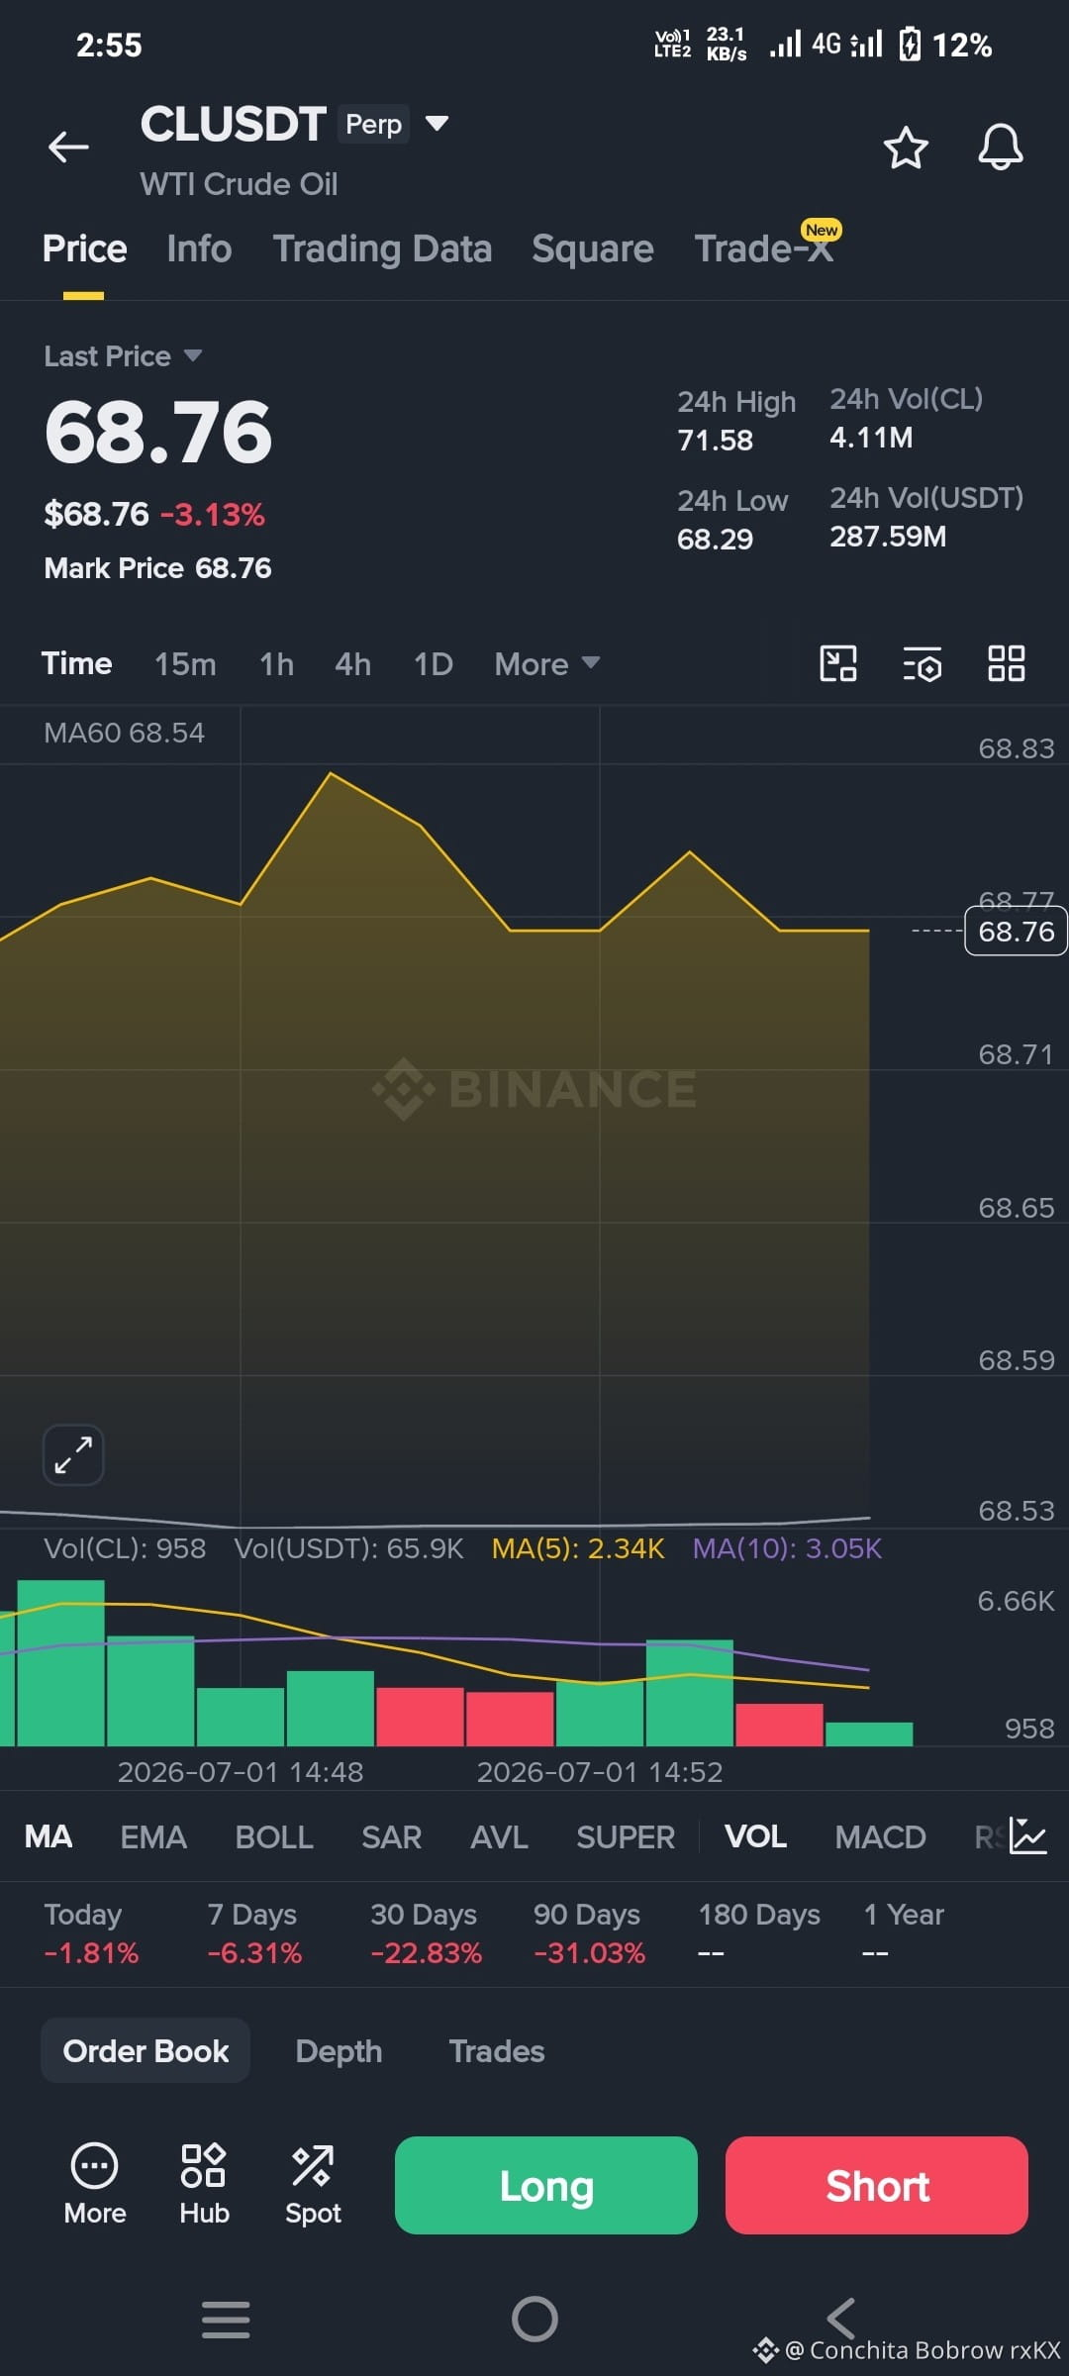Tap the 90 Days -31.03% performance
The height and width of the screenshot is (2376, 1069).
click(589, 1933)
